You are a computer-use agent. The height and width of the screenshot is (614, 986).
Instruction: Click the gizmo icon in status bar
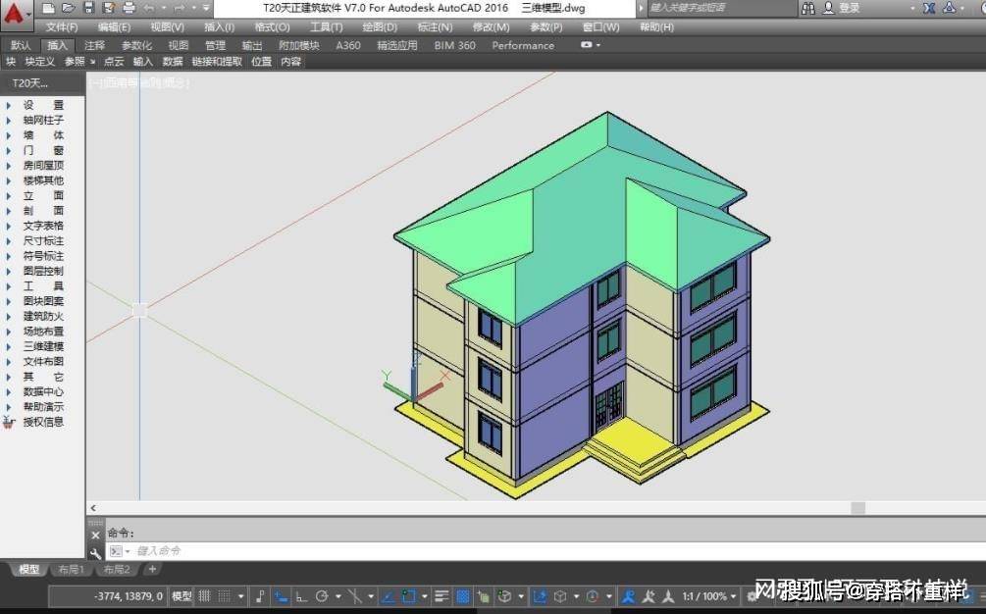593,596
